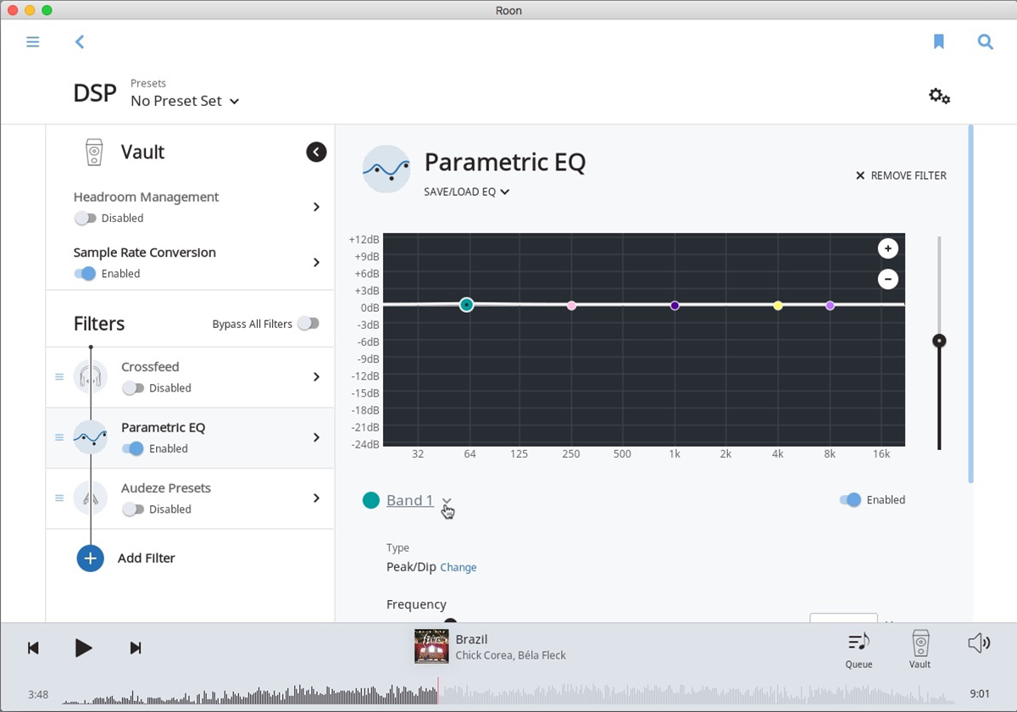Click the Frequency slider handle
Image resolution: width=1017 pixels, height=712 pixels.
coord(450,622)
